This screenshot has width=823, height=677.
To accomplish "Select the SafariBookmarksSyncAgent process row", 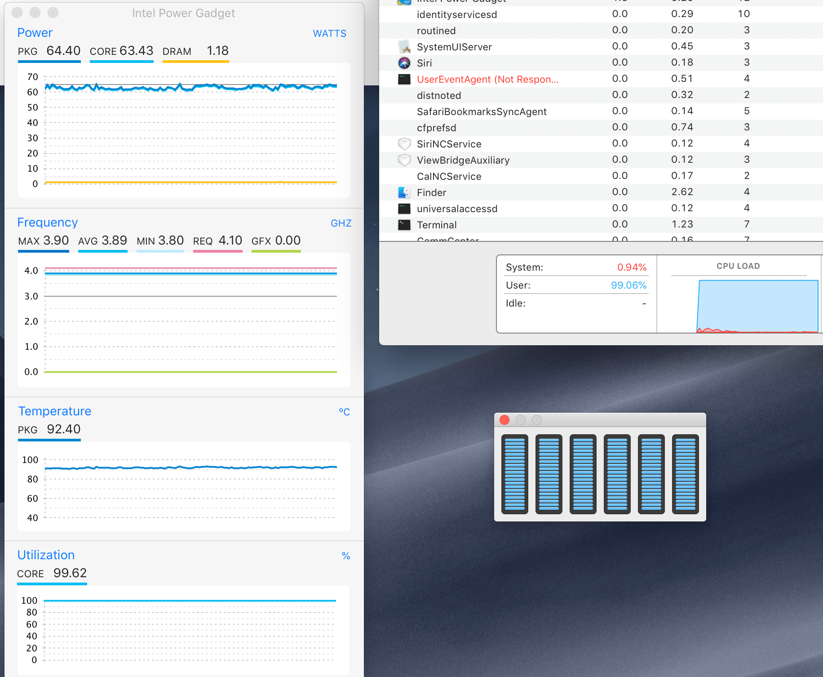I will [x=482, y=111].
